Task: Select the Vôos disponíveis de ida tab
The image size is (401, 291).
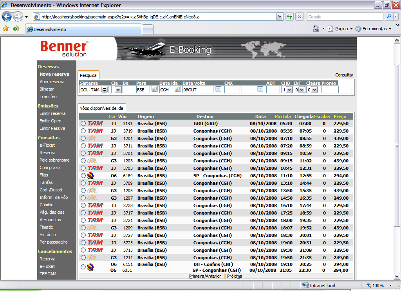Action: 101,108
